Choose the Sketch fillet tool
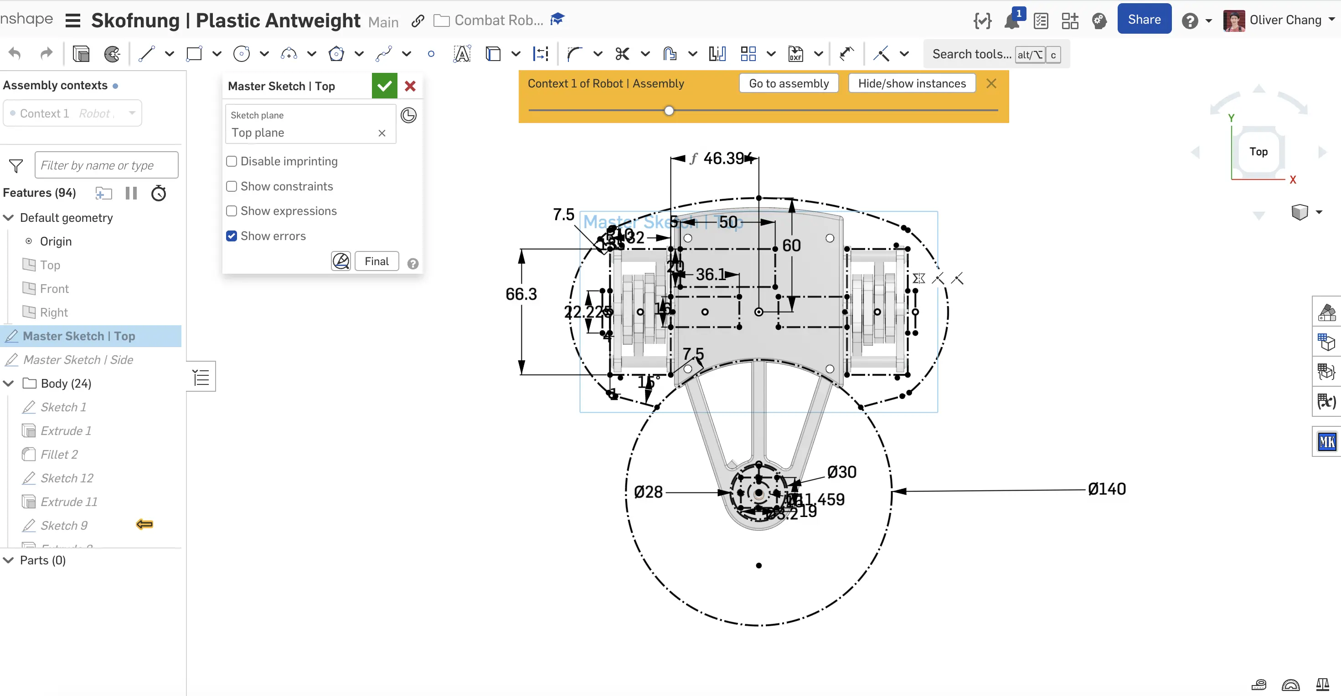 click(575, 54)
